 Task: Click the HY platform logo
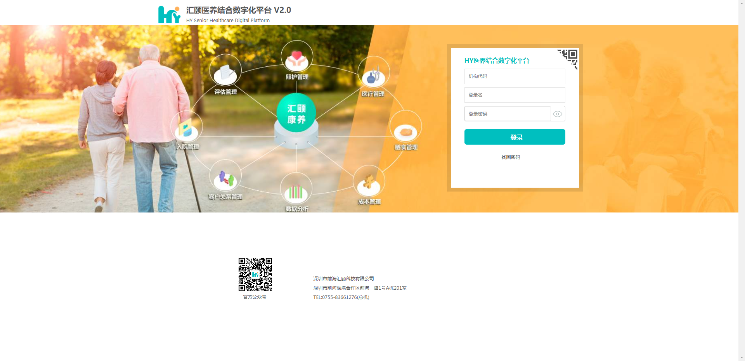point(169,15)
